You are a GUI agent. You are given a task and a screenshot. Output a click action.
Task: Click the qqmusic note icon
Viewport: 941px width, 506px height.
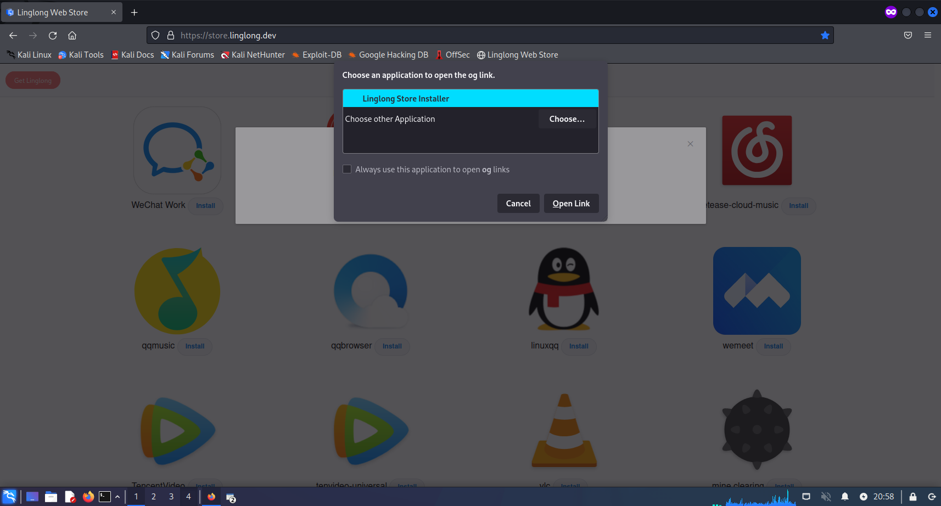click(177, 291)
